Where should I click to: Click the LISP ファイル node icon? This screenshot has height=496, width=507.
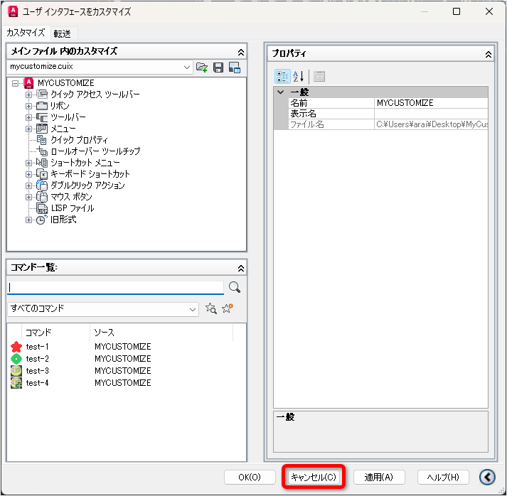(42, 208)
